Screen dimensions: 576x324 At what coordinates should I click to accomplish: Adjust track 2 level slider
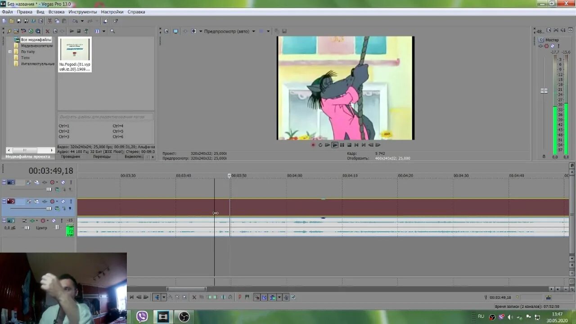point(49,209)
